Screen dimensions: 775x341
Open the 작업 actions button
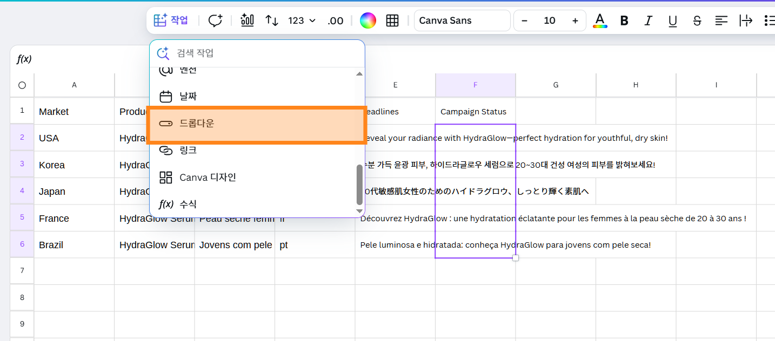171,21
